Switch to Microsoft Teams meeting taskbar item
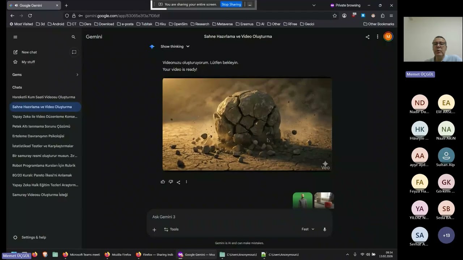 point(81,255)
